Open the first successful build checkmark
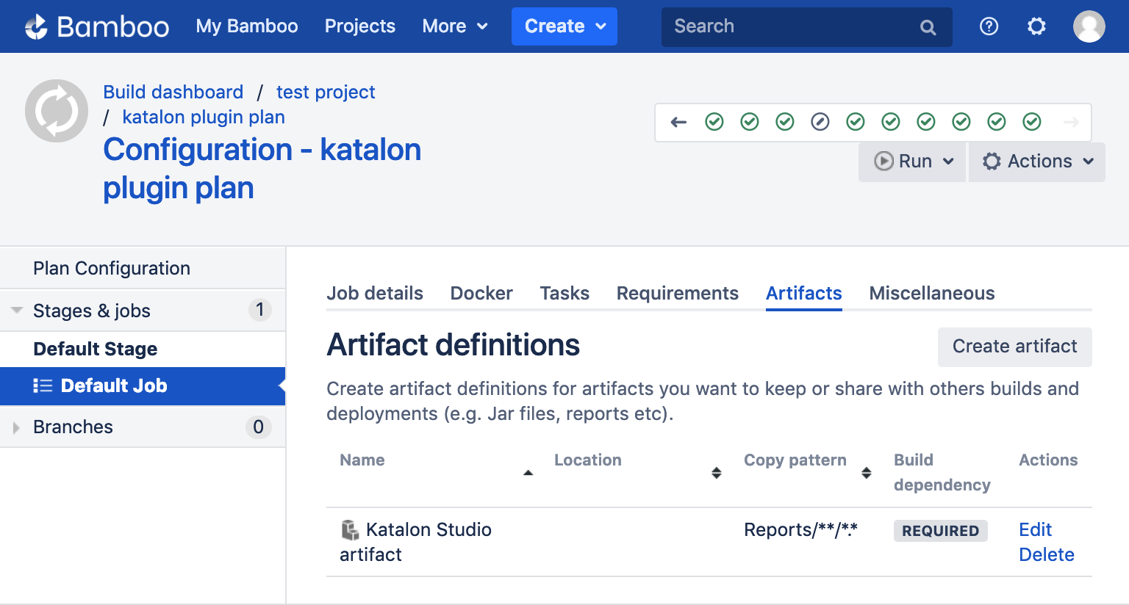 pyautogui.click(x=714, y=122)
